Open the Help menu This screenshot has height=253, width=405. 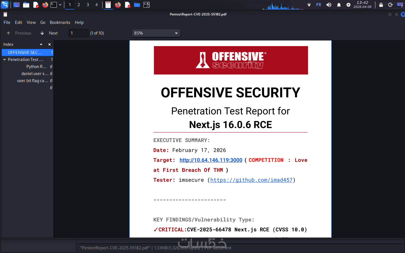(79, 22)
